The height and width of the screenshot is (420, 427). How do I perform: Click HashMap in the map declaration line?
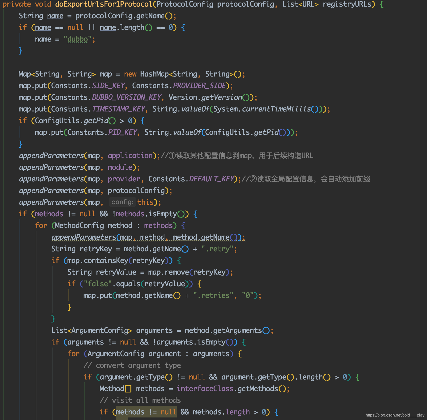pos(154,74)
